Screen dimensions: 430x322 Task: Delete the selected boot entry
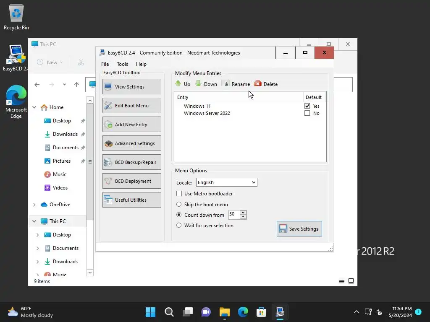pos(266,84)
